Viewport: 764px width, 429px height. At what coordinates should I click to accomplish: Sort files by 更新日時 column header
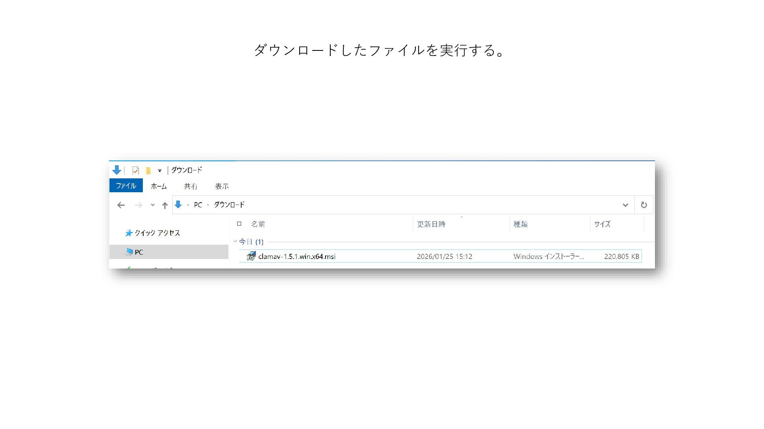pyautogui.click(x=431, y=224)
